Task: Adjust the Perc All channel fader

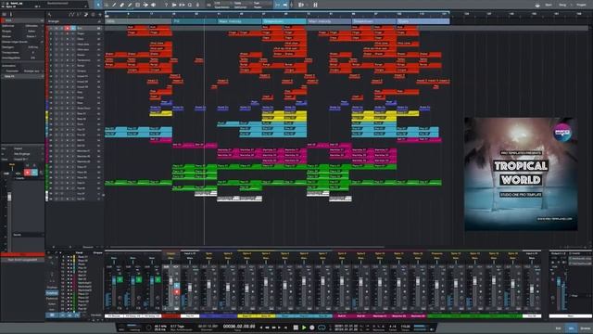Action: [x=190, y=288]
